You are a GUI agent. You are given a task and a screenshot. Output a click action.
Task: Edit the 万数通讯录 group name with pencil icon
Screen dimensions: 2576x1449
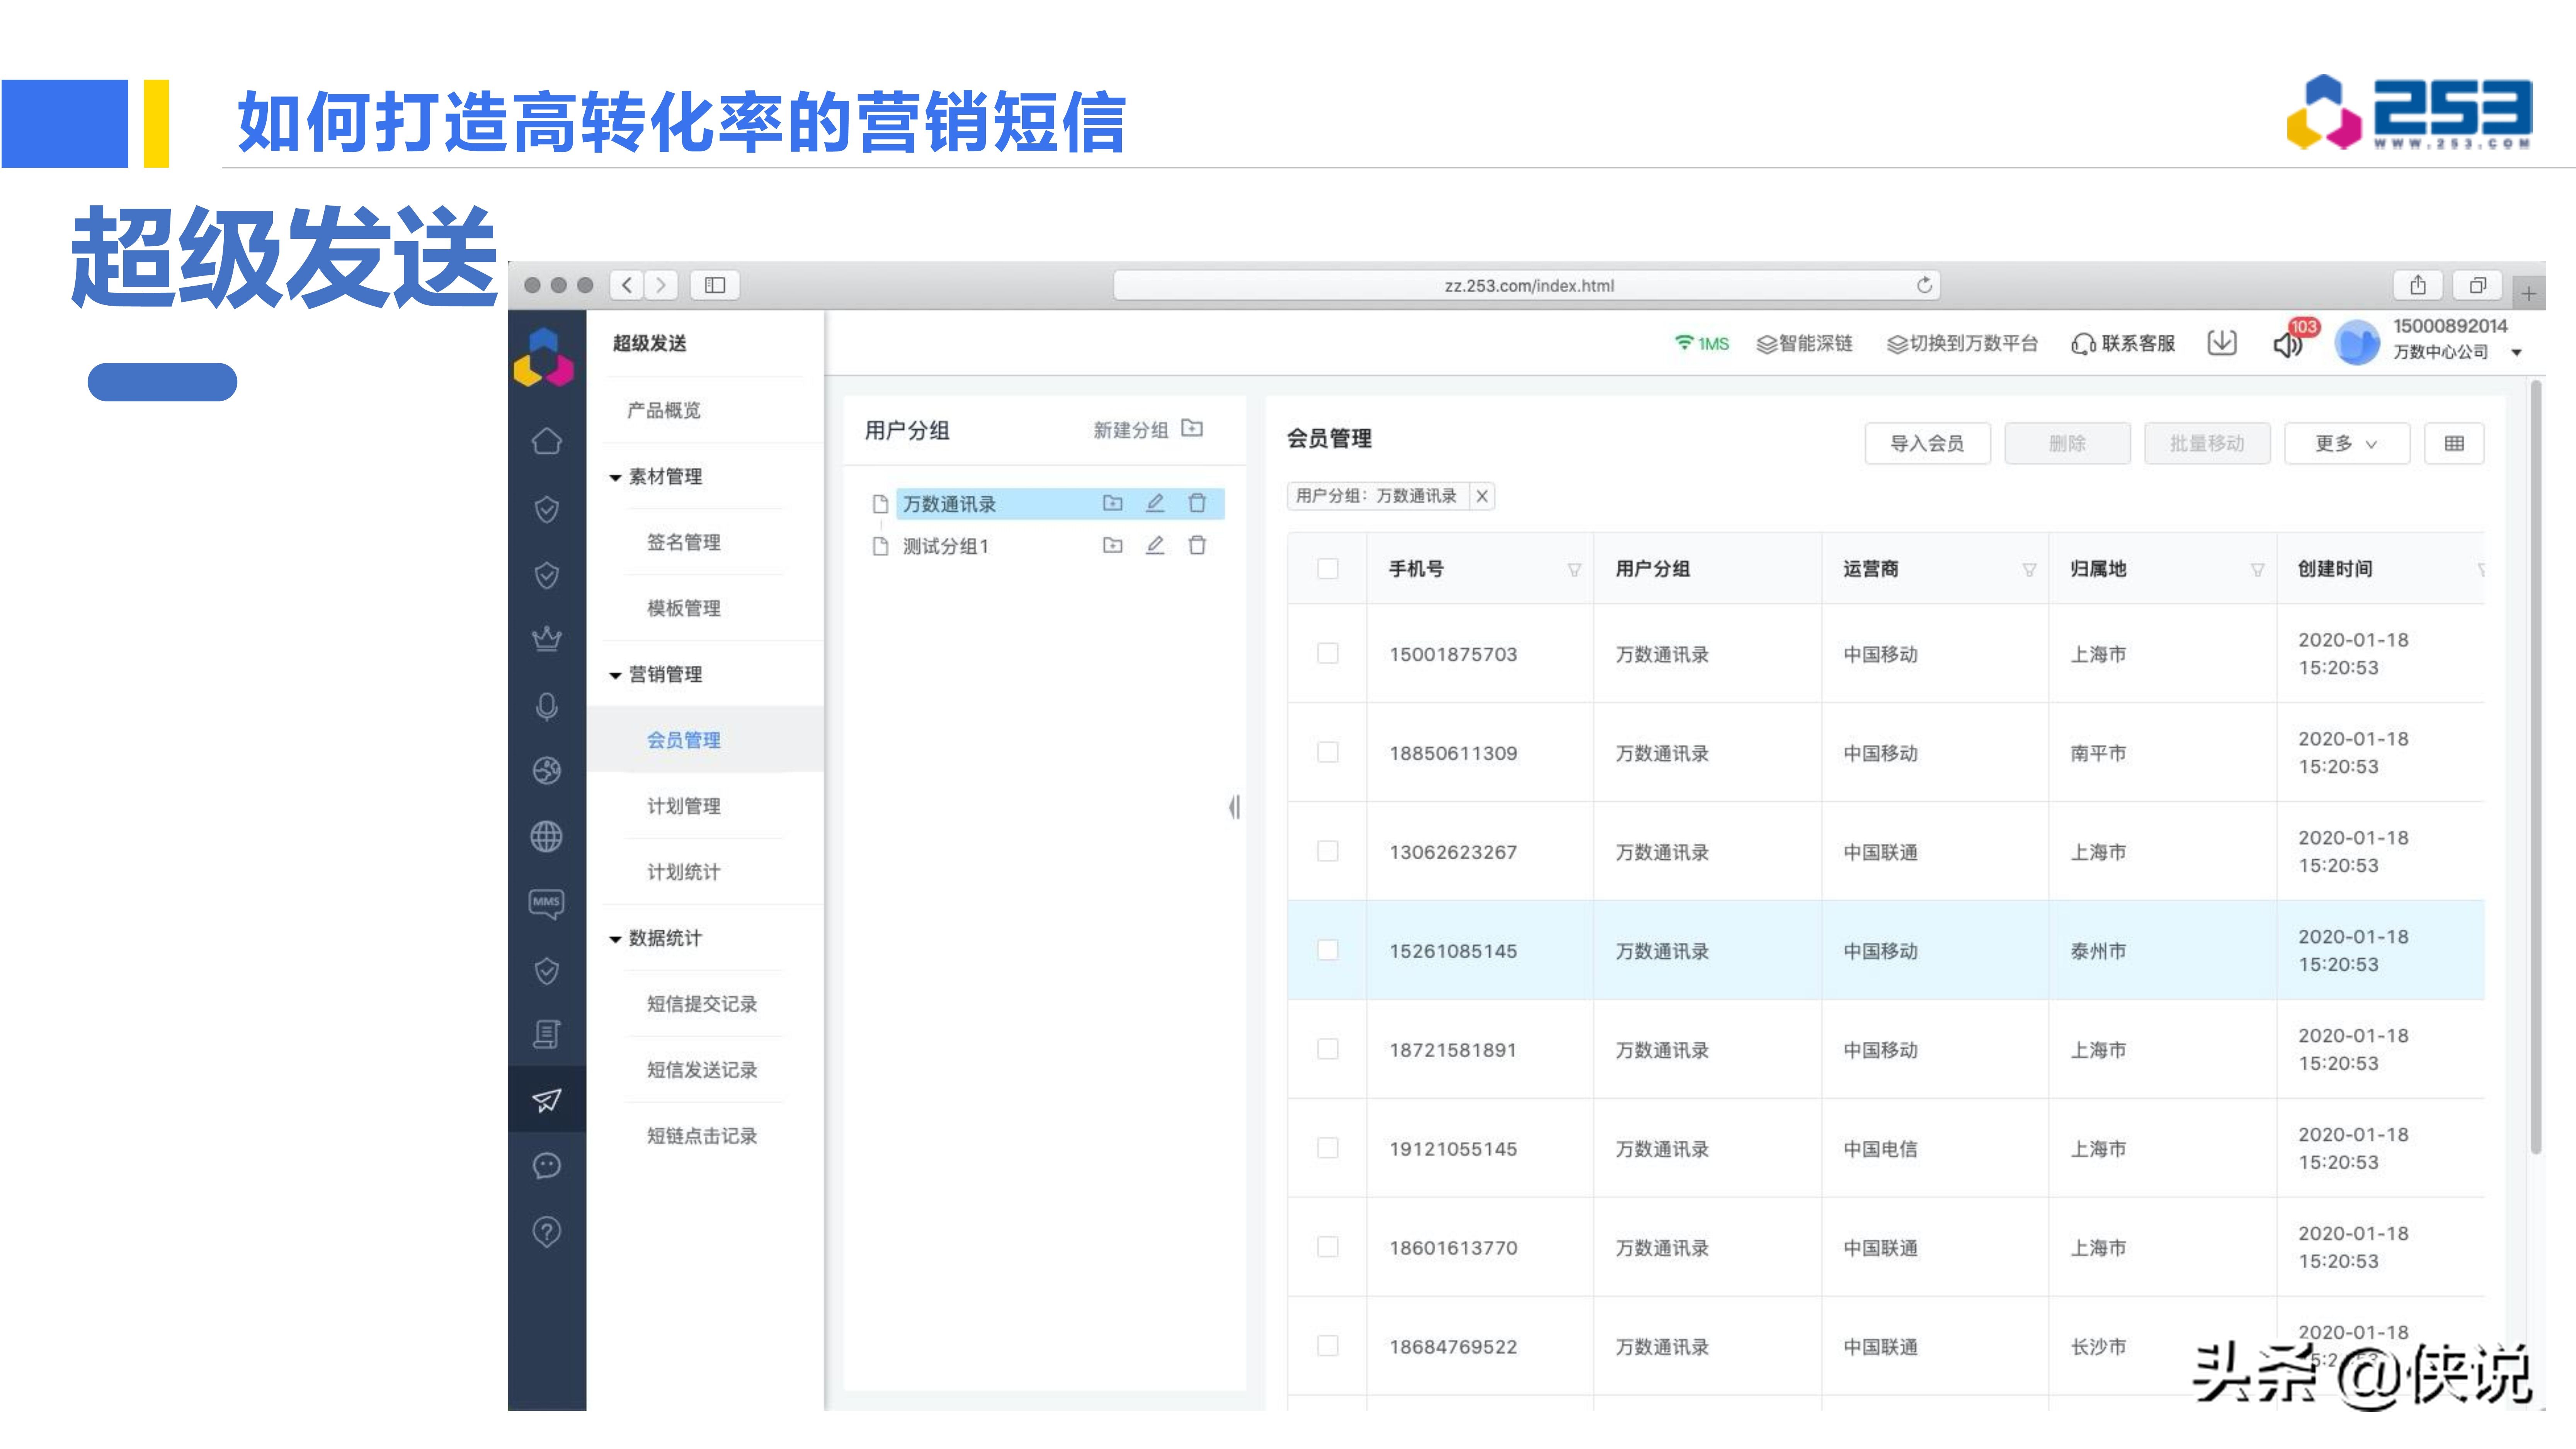[x=1155, y=504]
